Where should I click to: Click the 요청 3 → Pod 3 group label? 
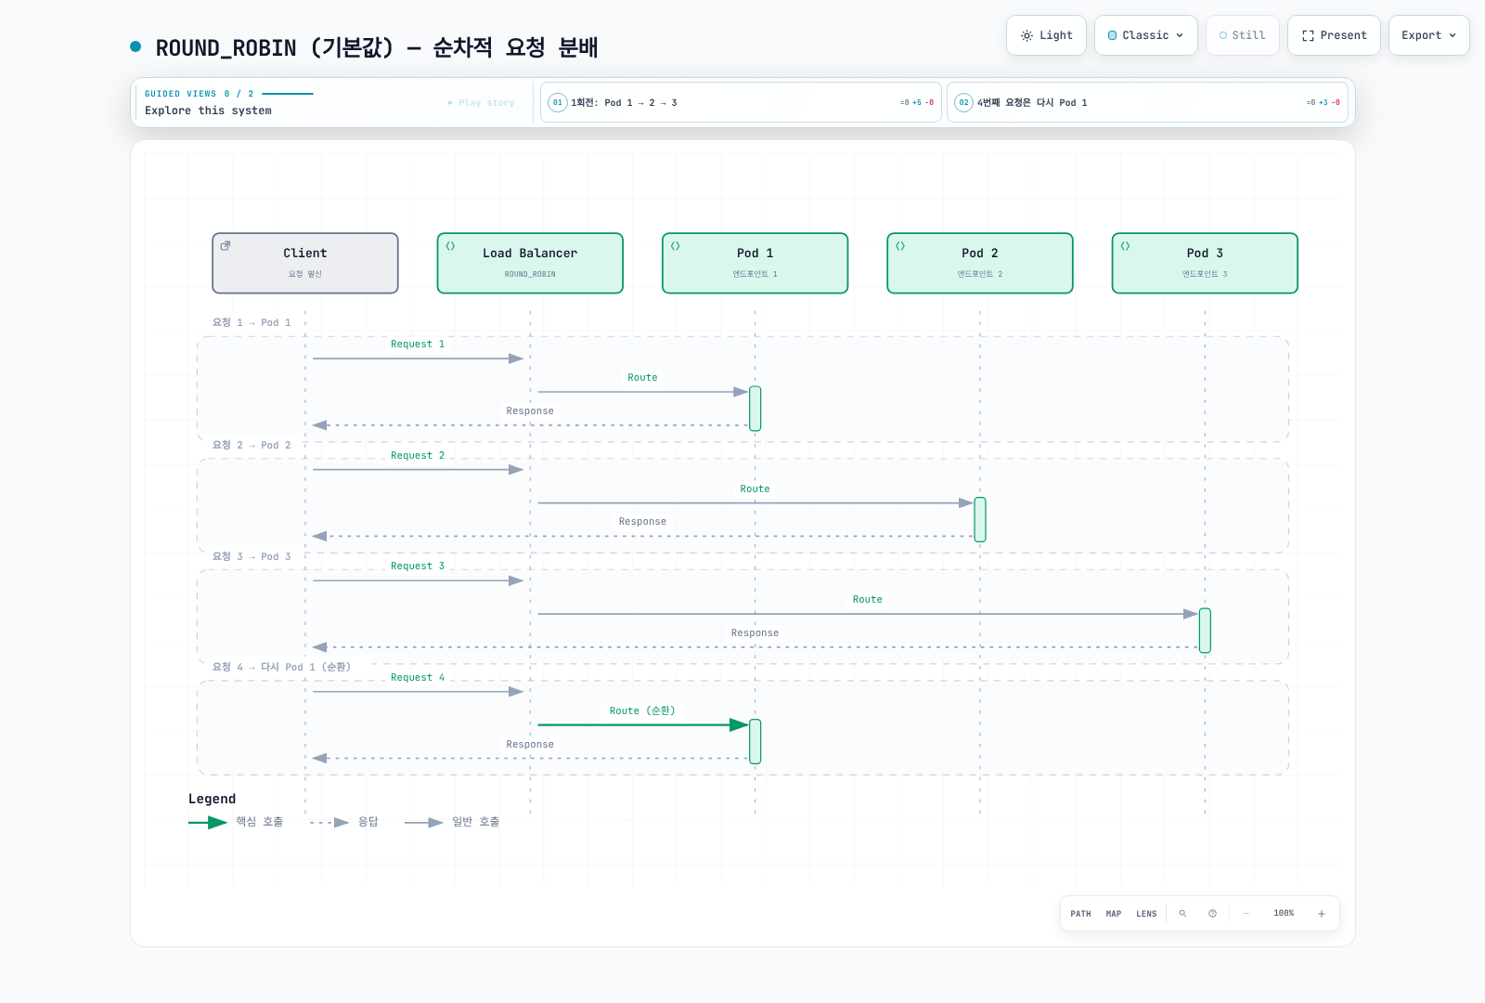(252, 557)
